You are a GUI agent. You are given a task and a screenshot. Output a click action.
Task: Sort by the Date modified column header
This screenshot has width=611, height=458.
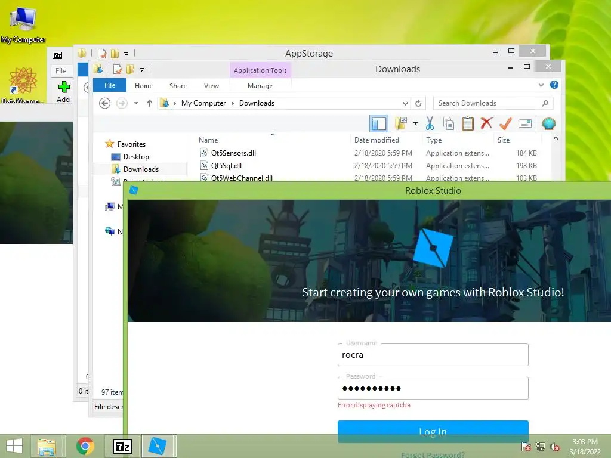pos(377,140)
